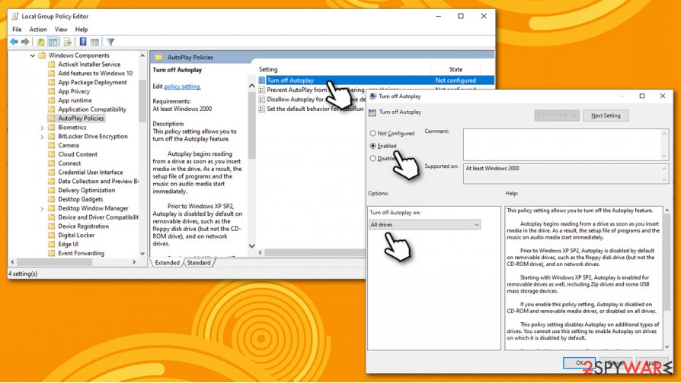Image resolution: width=681 pixels, height=383 pixels.
Task: Click the Previous Setting button
Action: click(x=556, y=116)
